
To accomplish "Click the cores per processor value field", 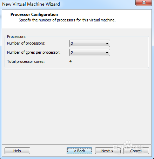I will point(90,53).
